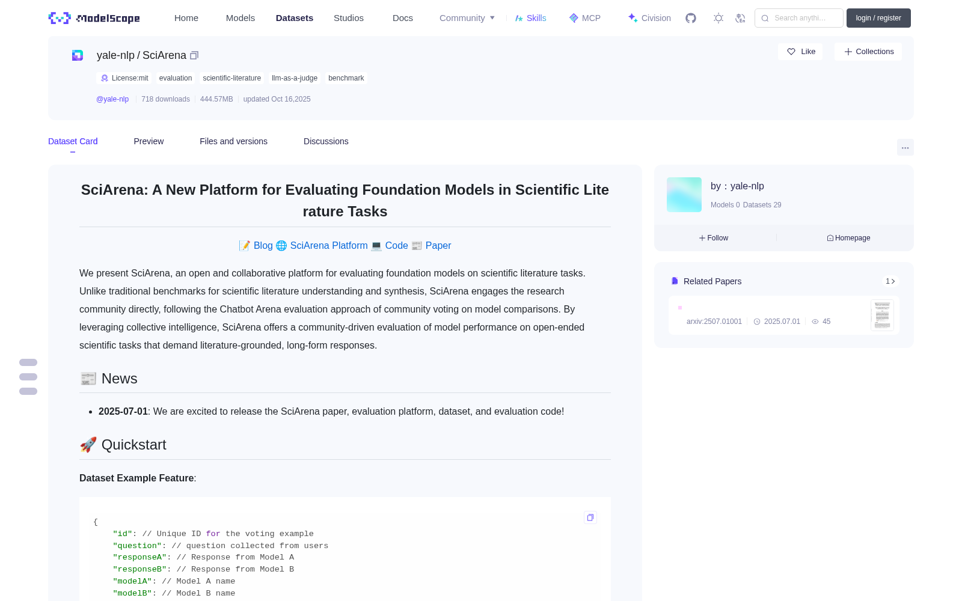
Task: Copy the code block contents
Action: (590, 517)
